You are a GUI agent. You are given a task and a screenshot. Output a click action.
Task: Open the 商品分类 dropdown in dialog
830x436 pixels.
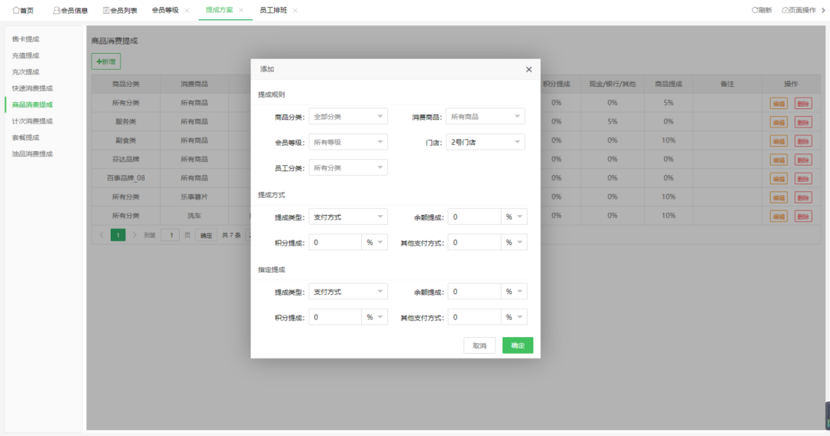[x=347, y=117]
